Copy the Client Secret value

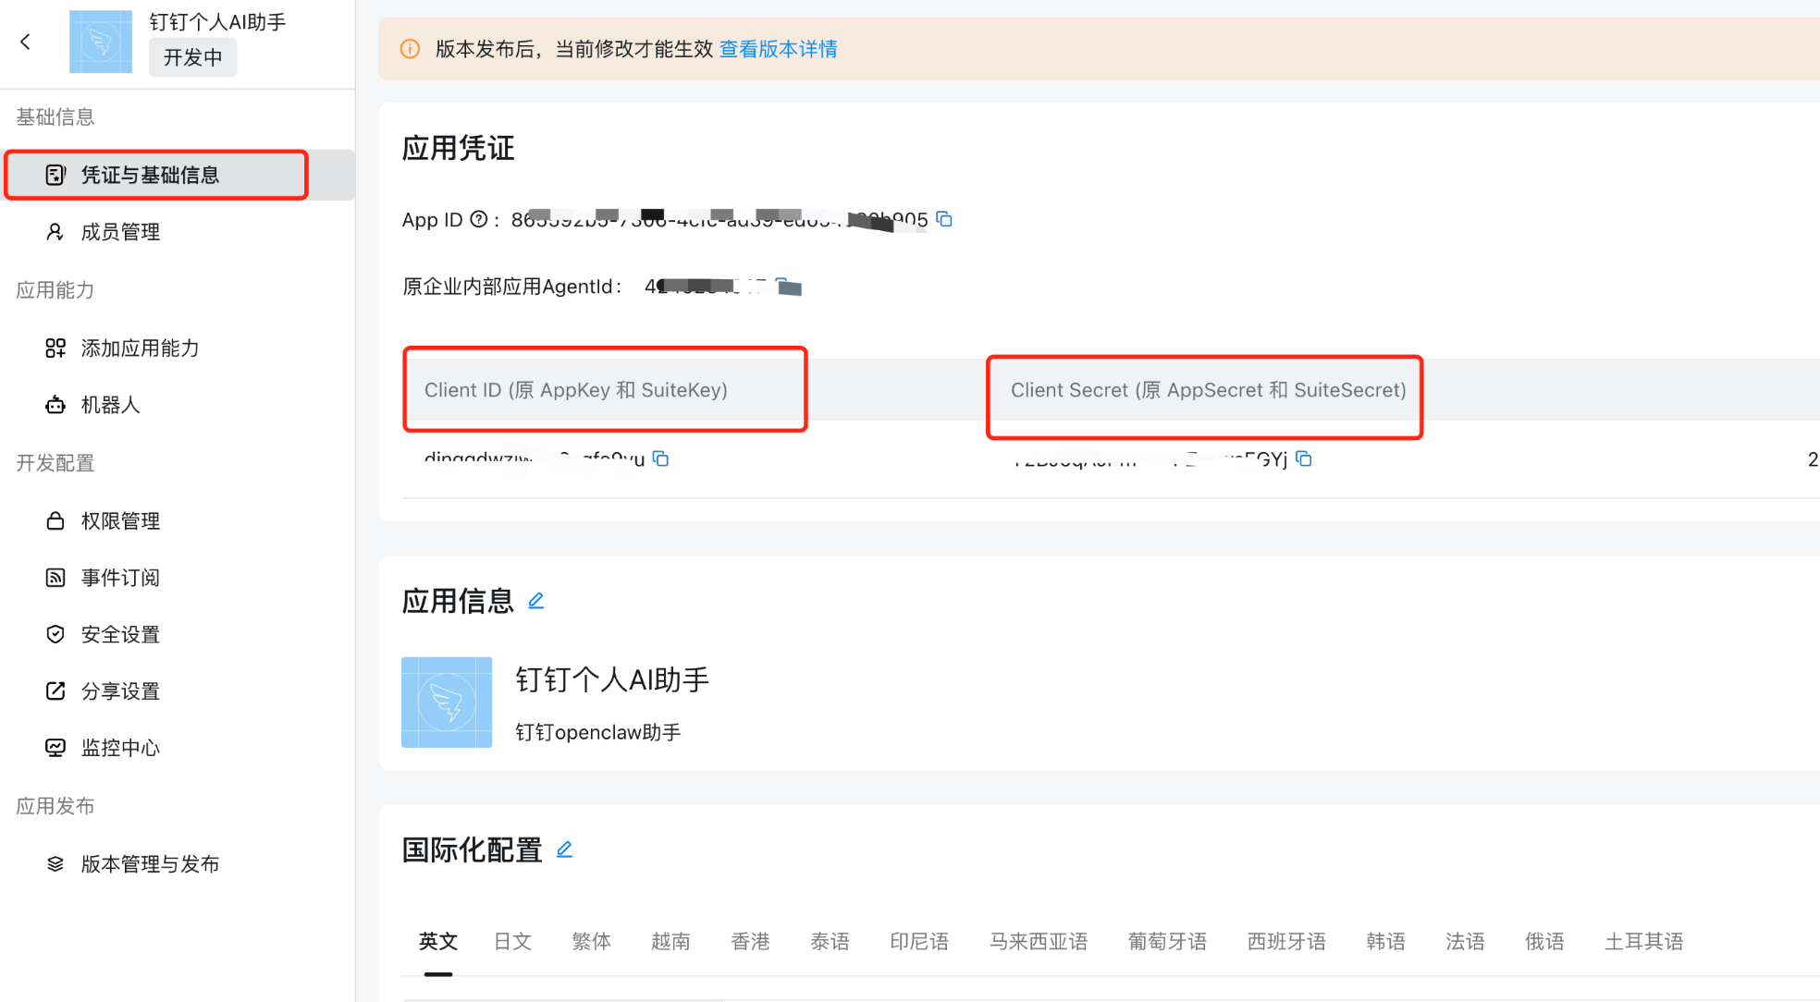click(1304, 458)
